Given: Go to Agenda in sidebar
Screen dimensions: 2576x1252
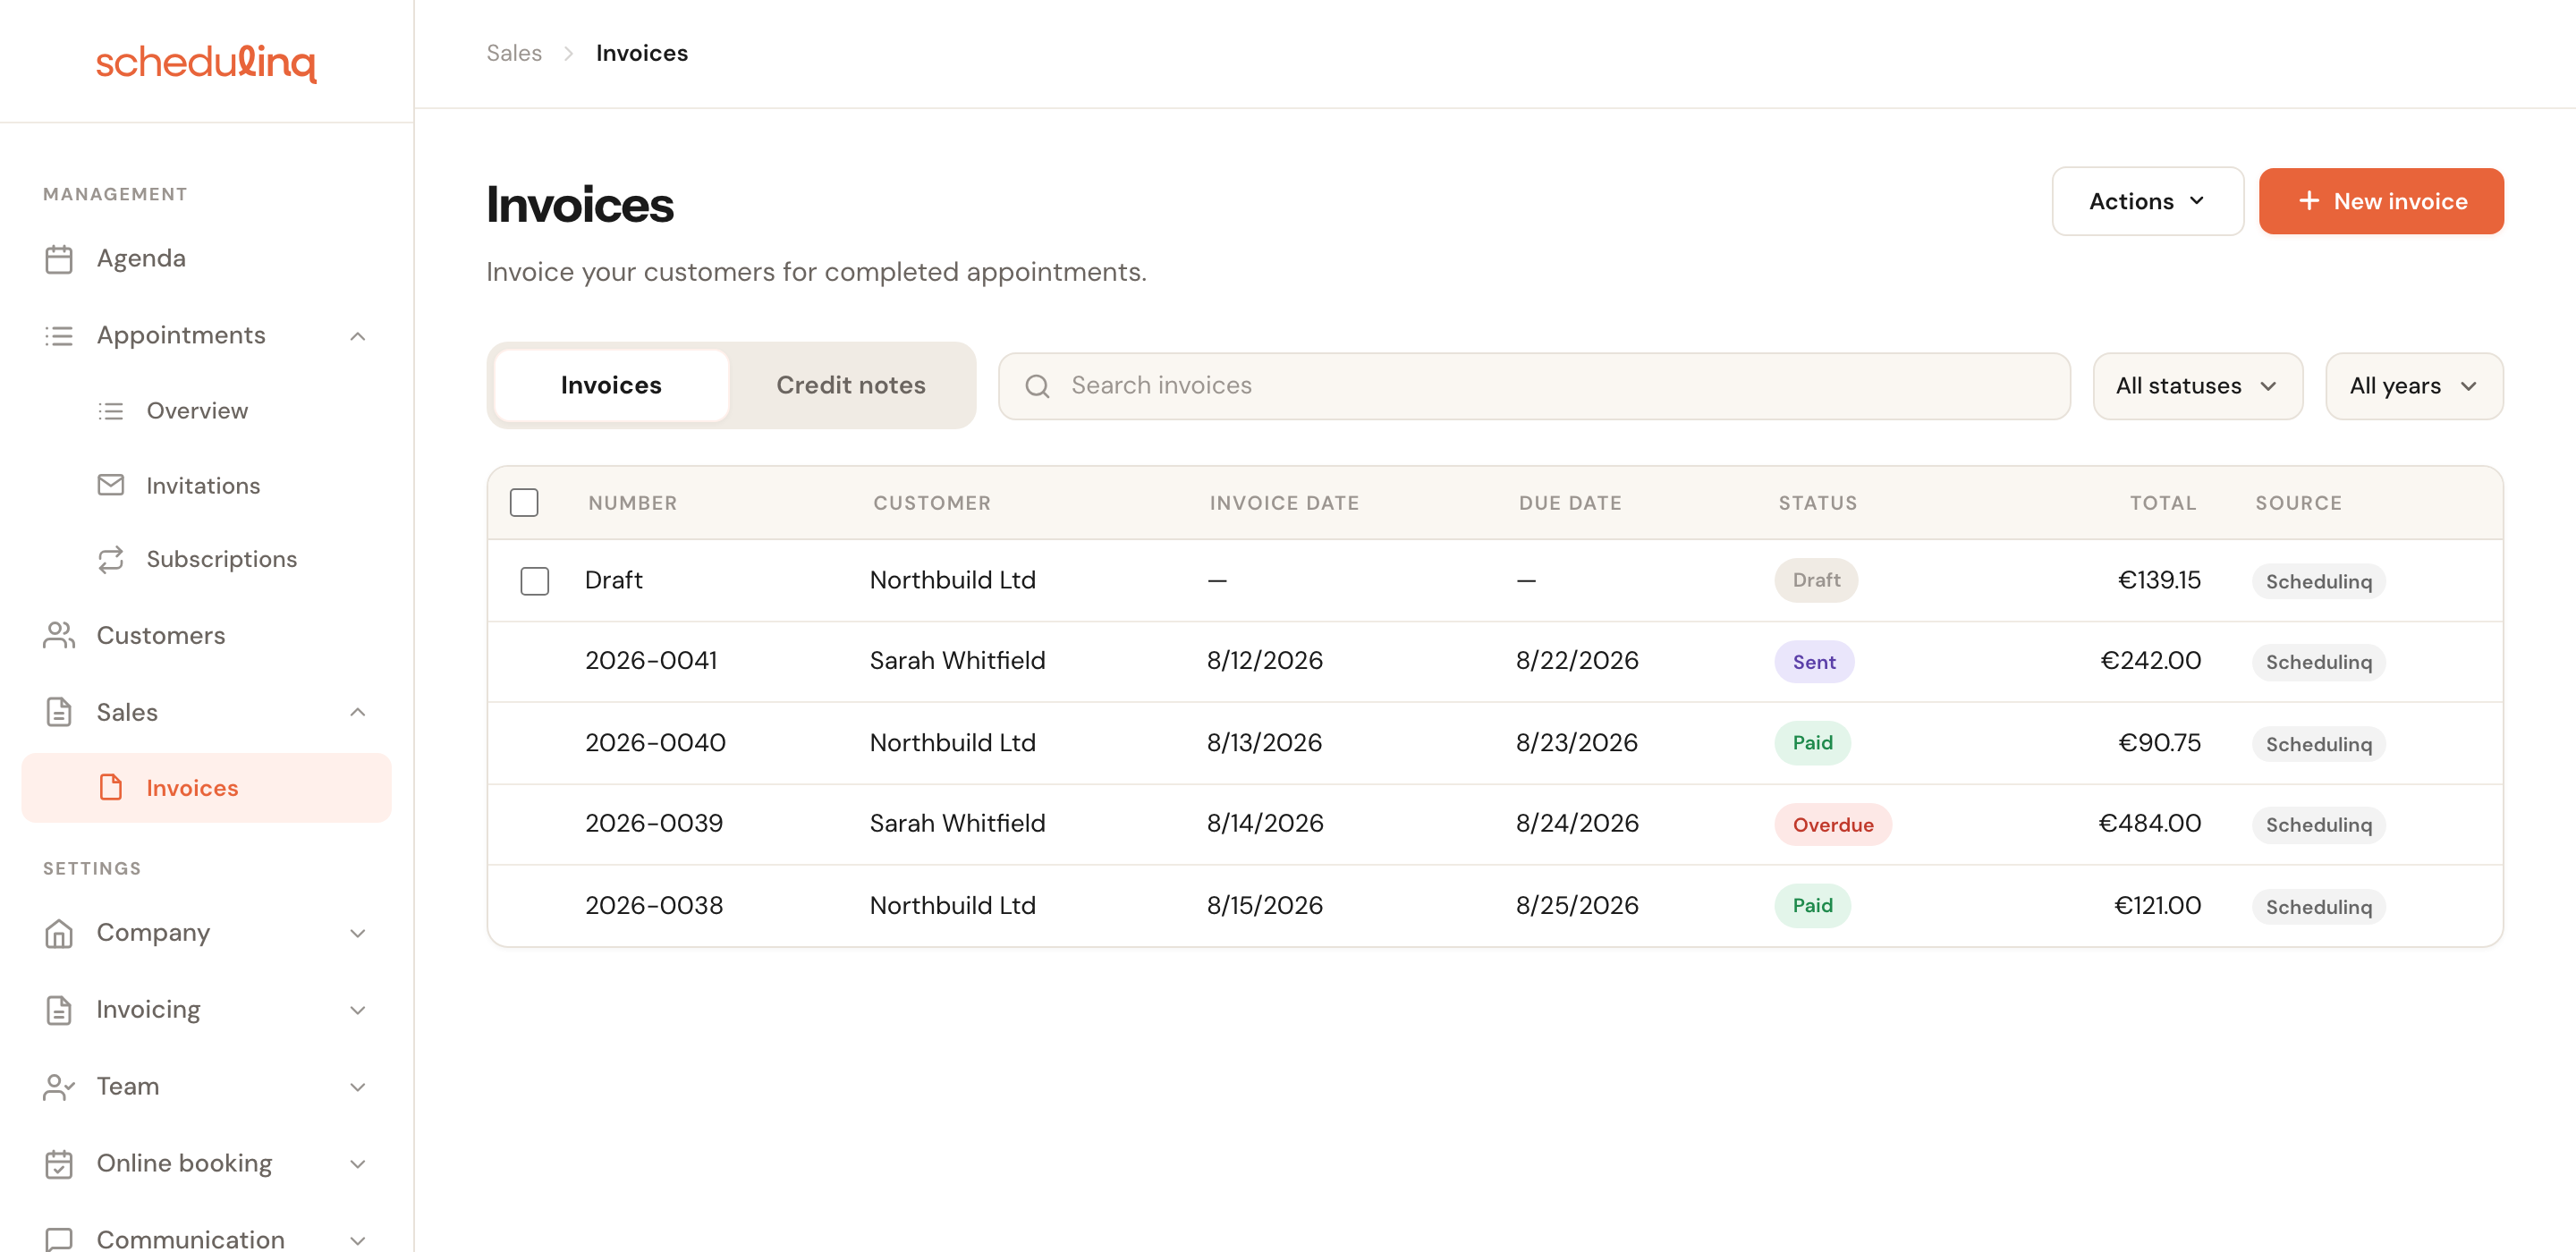Looking at the screenshot, I should (x=206, y=259).
